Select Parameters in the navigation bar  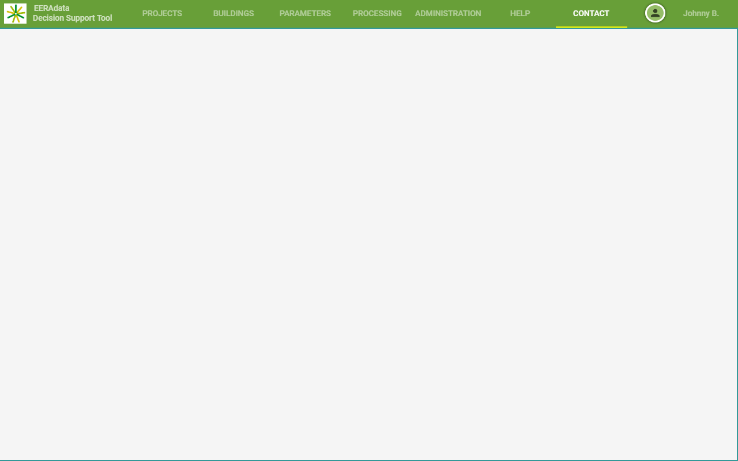(305, 13)
